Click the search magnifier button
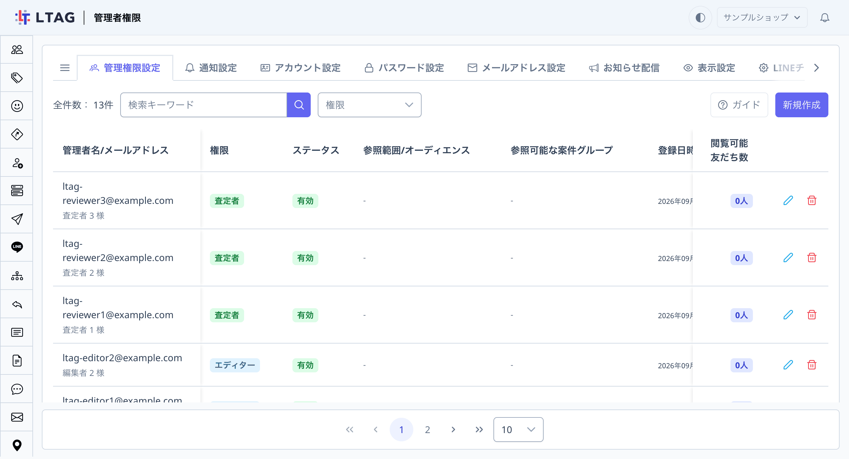 pyautogui.click(x=299, y=105)
